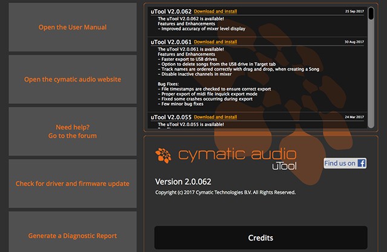The width and height of the screenshot is (387, 252).
Task: Click the 30 Aug 2017 release date
Action: [354, 42]
